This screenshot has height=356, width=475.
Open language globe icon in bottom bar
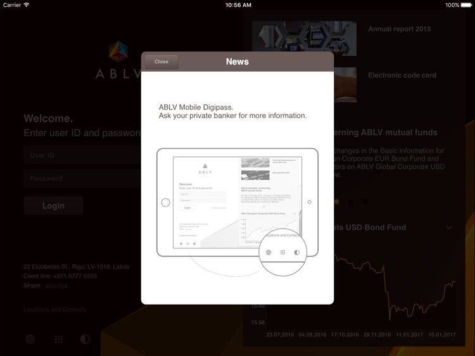click(x=30, y=339)
